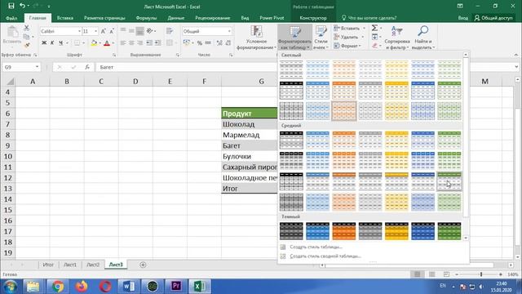Open the Конструктор table tools tab
The image size is (522, 294).
[313, 18]
